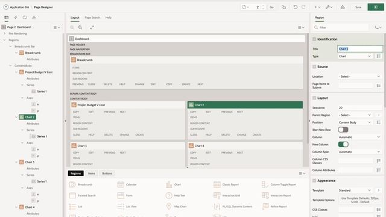Pick the Calendar region type
This screenshot has height=217, width=386.
coord(127,184)
